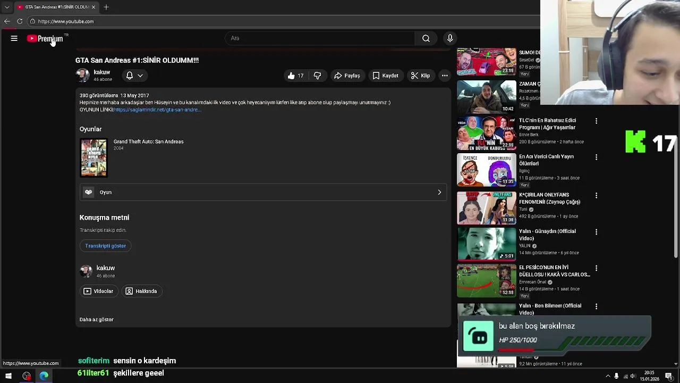The image size is (680, 383).
Task: Open the Windows Start menu
Action: (8, 376)
